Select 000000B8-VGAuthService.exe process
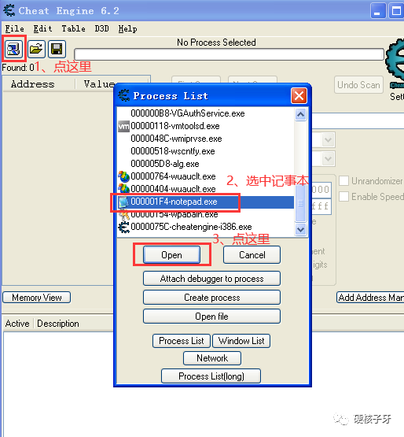The height and width of the screenshot is (437, 404). pyautogui.click(x=206, y=113)
